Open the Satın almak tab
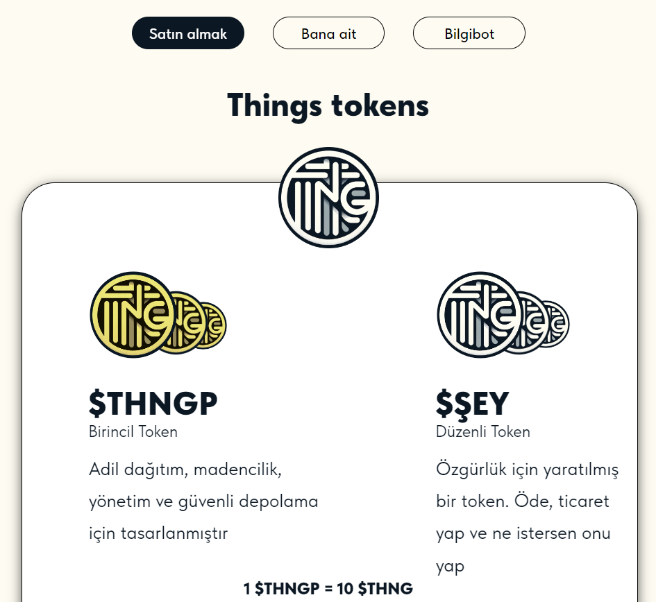 (188, 33)
